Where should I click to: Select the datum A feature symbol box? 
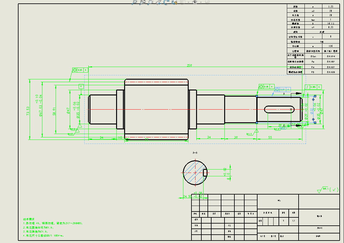pyautogui.click(x=81, y=87)
